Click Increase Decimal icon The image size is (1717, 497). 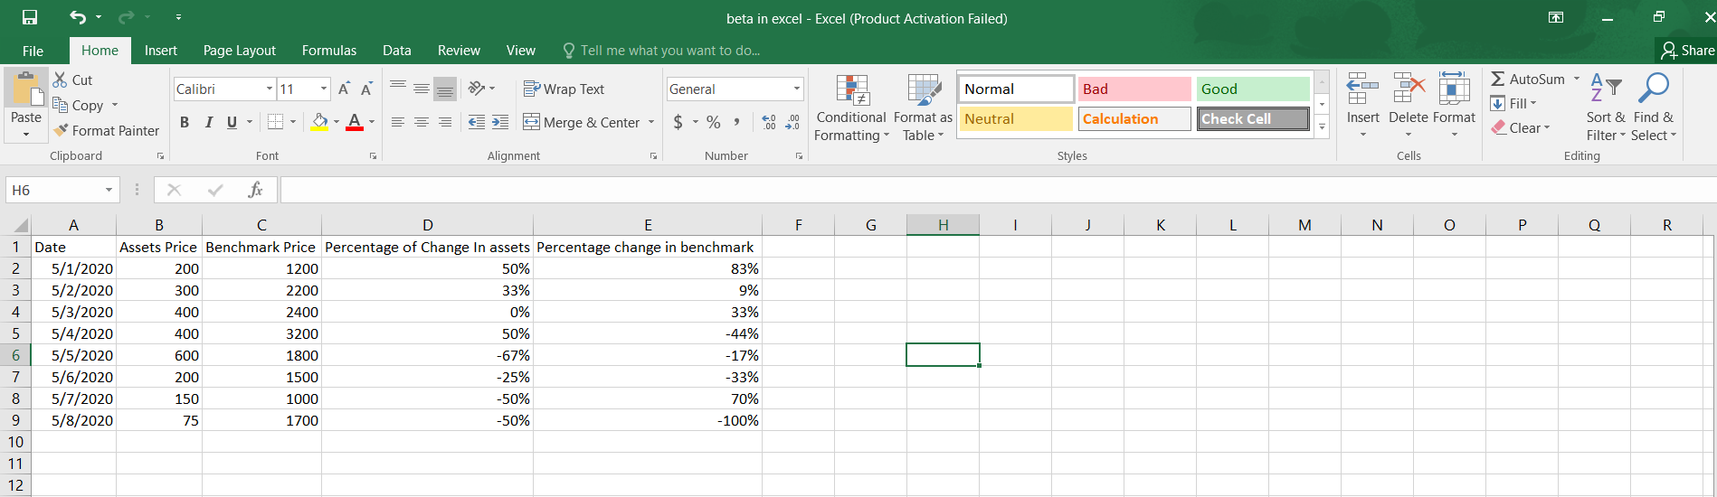tap(769, 122)
